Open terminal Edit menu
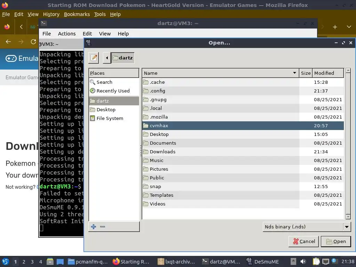The width and height of the screenshot is (356, 267). point(87,34)
